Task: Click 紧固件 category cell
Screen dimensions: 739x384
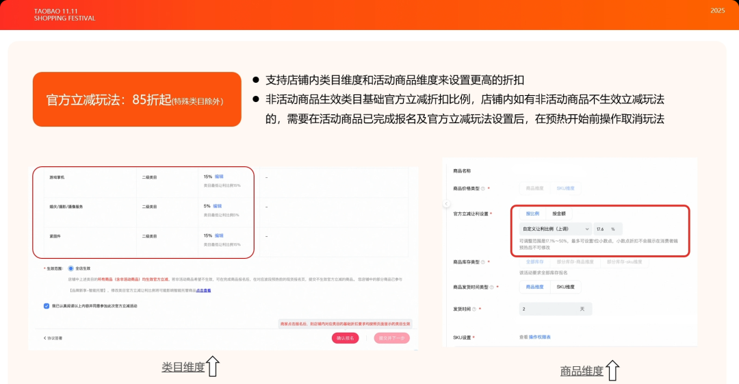Action: point(55,236)
